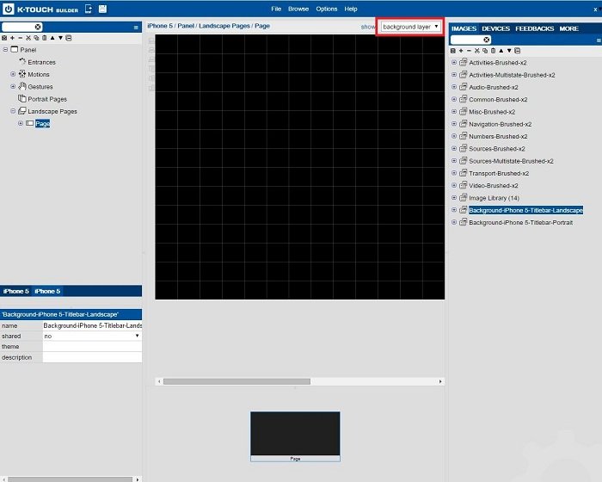The height and width of the screenshot is (482, 602).
Task: Click the collapse-all icon in Images toolbar
Action: point(517,51)
